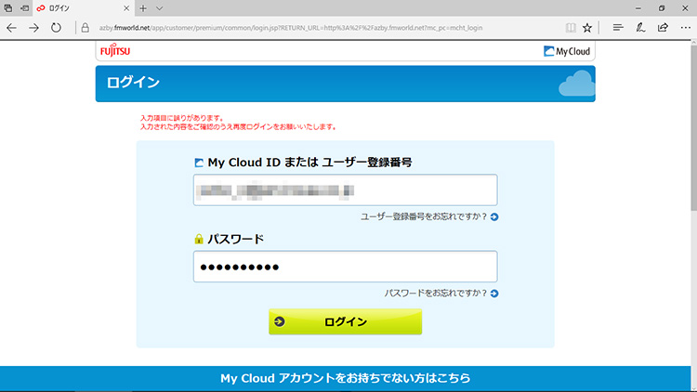
Task: Open a new tab with plus button
Action: pos(142,7)
